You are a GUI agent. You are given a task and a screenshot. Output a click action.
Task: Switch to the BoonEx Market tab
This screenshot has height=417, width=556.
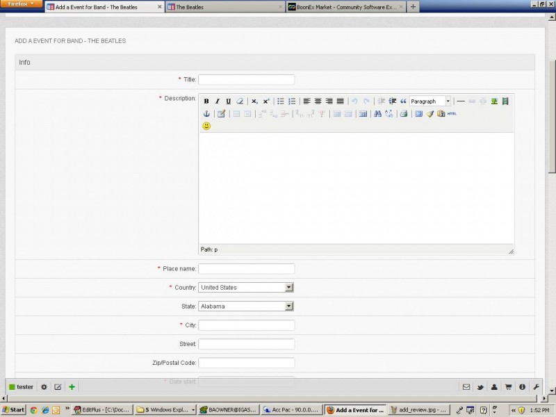[345, 7]
